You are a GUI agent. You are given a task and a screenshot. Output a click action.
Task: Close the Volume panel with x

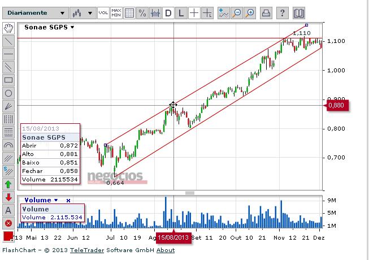(68, 201)
